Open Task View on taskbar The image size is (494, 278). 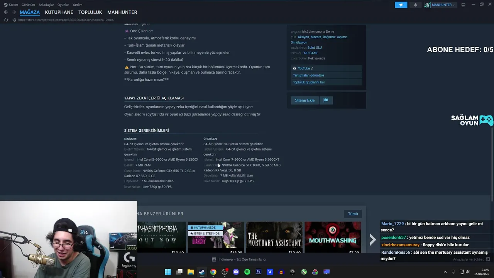(179, 272)
